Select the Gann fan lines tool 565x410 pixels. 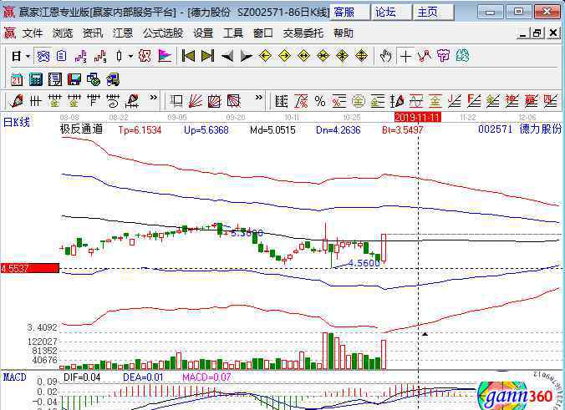[196, 102]
